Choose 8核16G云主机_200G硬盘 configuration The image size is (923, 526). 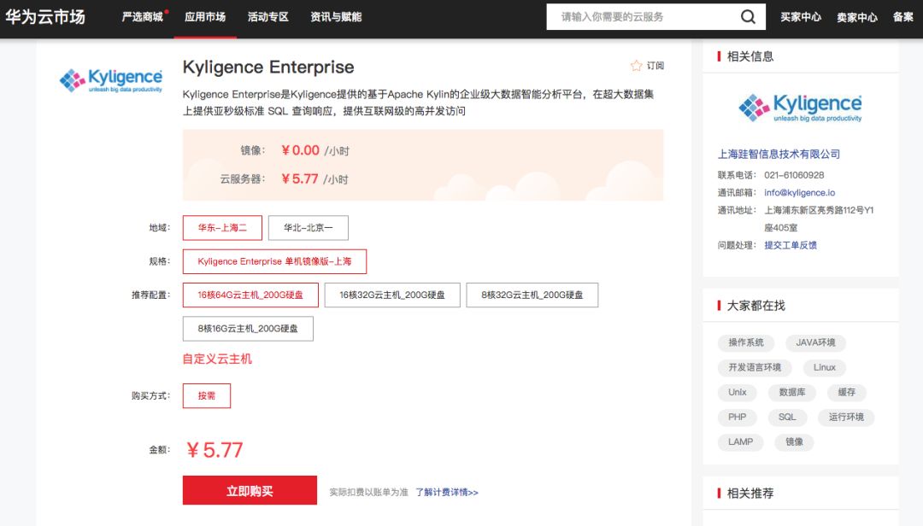click(248, 328)
